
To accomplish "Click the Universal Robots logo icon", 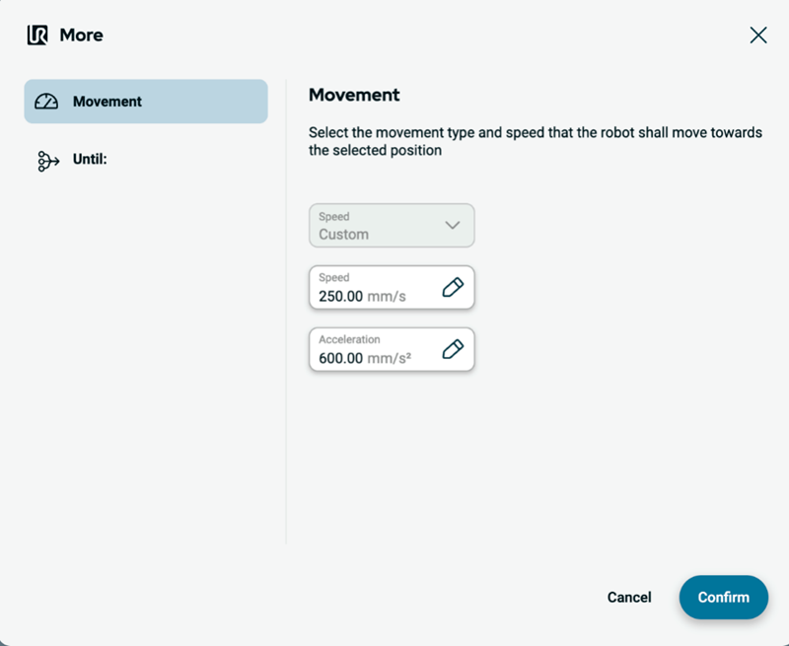I will point(37,36).
